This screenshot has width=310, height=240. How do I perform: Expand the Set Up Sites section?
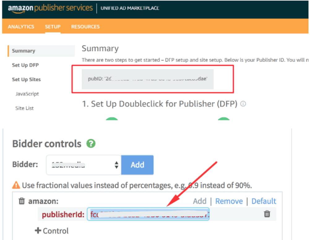tap(26, 79)
